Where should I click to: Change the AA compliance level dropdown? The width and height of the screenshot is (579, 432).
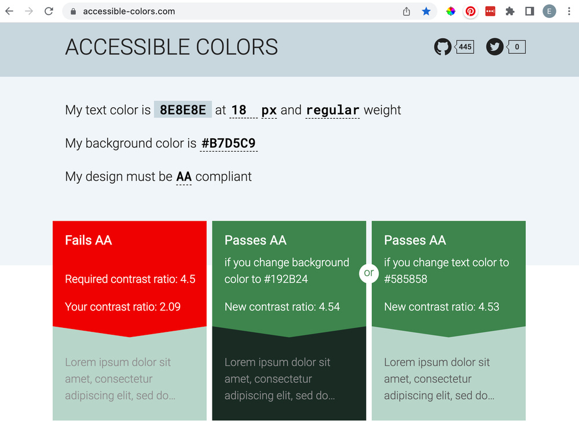pyautogui.click(x=184, y=177)
